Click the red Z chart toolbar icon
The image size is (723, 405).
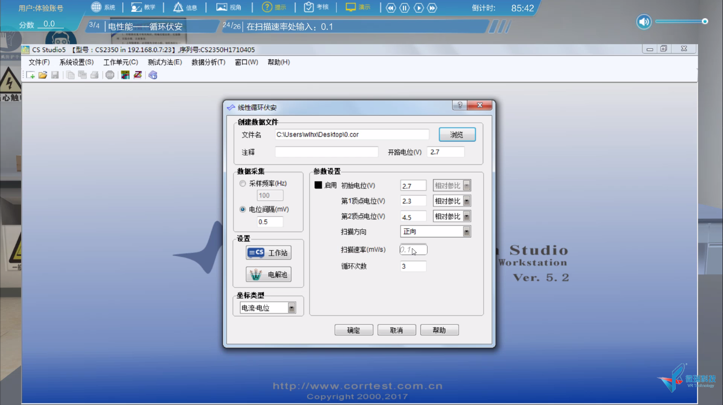[138, 75]
